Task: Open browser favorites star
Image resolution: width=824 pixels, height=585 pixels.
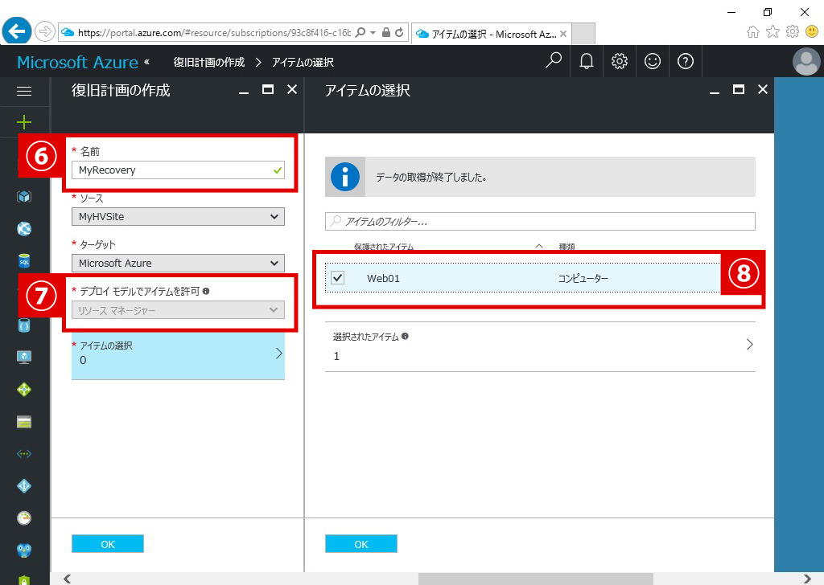Action: [772, 32]
